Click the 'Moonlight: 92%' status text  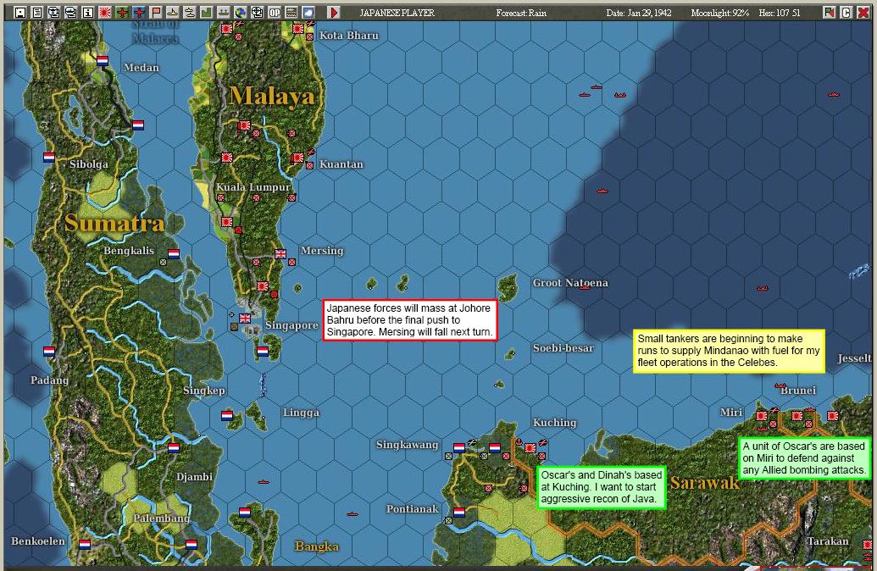click(x=720, y=13)
